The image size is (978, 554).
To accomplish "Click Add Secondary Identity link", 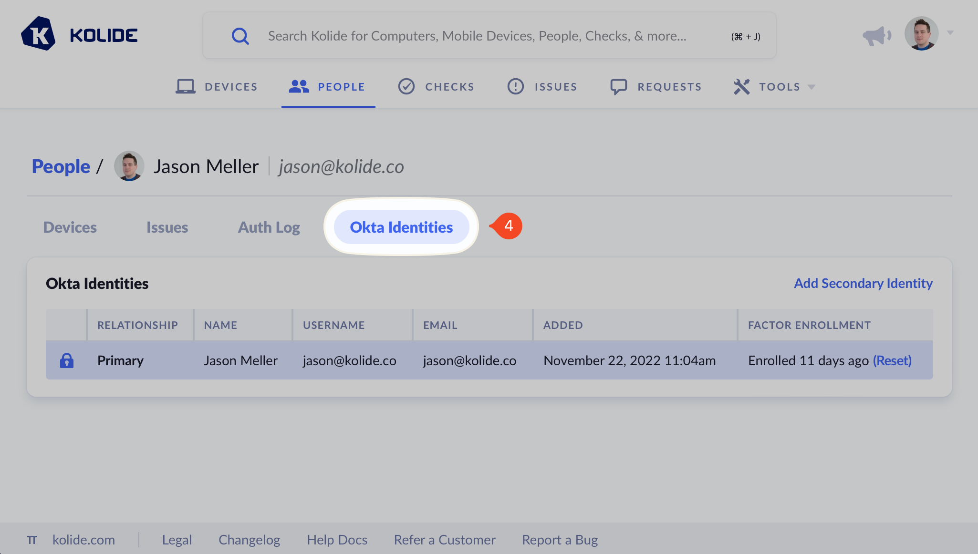I will tap(863, 283).
